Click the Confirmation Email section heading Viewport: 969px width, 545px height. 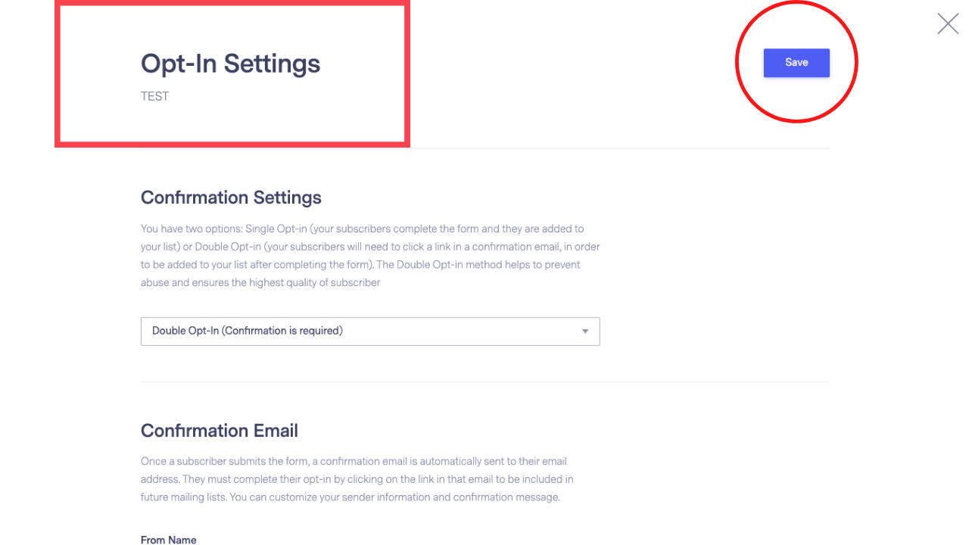pyautogui.click(x=220, y=431)
